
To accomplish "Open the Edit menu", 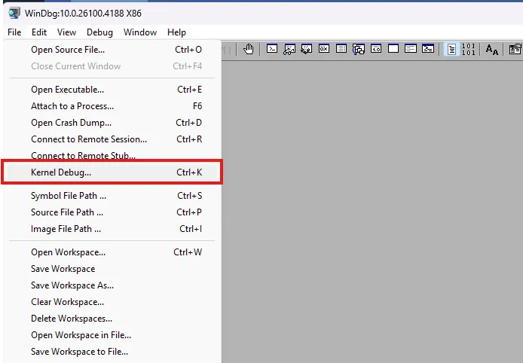I will (39, 32).
